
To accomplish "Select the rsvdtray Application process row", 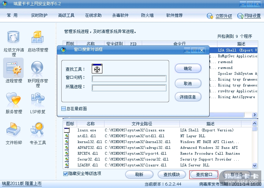I will 234,91.
